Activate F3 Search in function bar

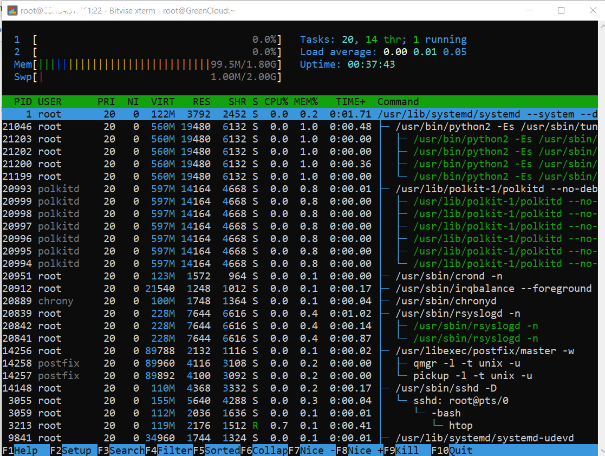[121, 450]
